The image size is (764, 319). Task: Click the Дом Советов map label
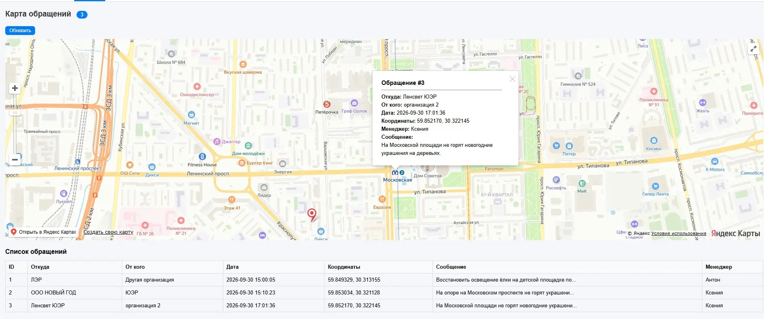pyautogui.click(x=427, y=176)
